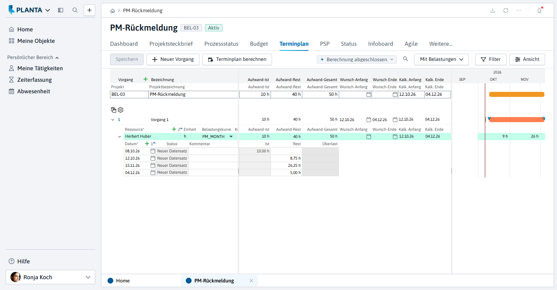Click the plus button beside the sidebar search
The height and width of the screenshot is (290, 557).
tap(89, 10)
